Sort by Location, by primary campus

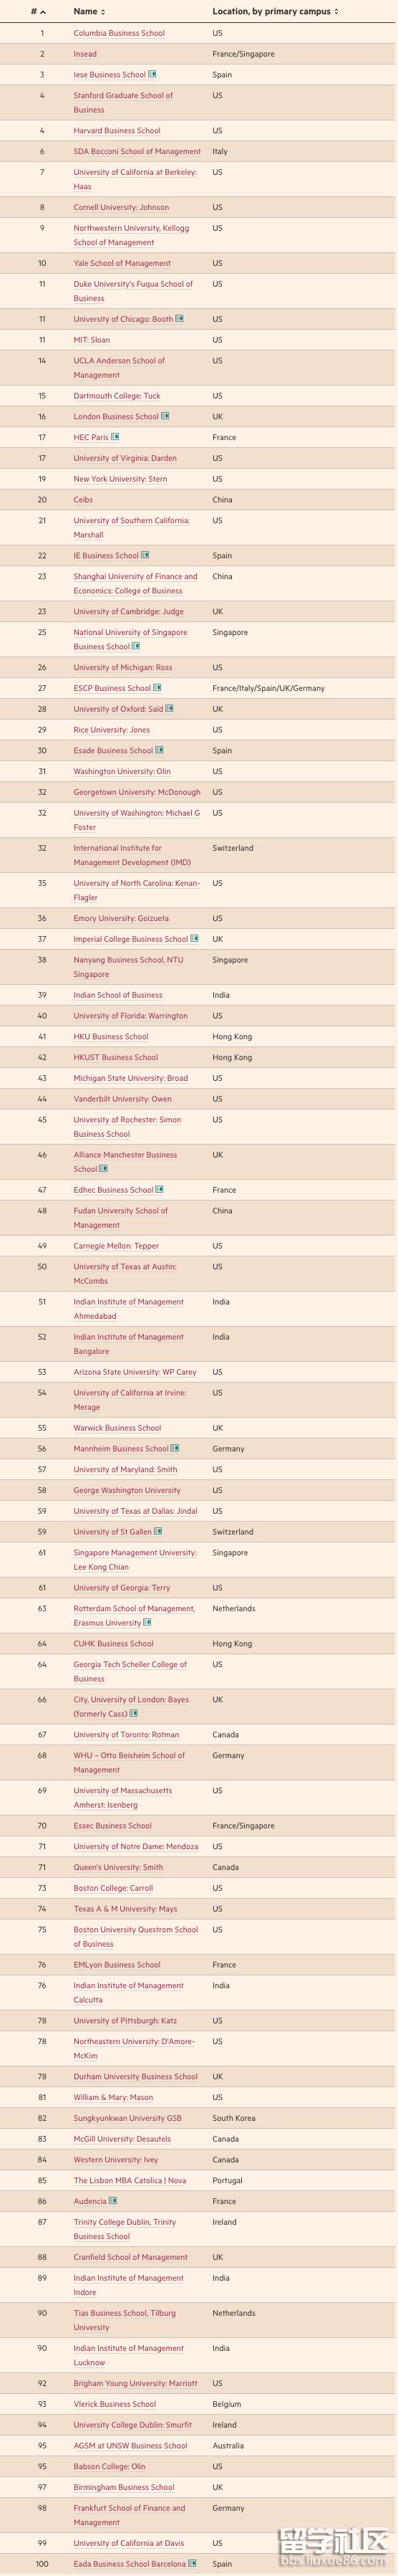click(x=276, y=11)
